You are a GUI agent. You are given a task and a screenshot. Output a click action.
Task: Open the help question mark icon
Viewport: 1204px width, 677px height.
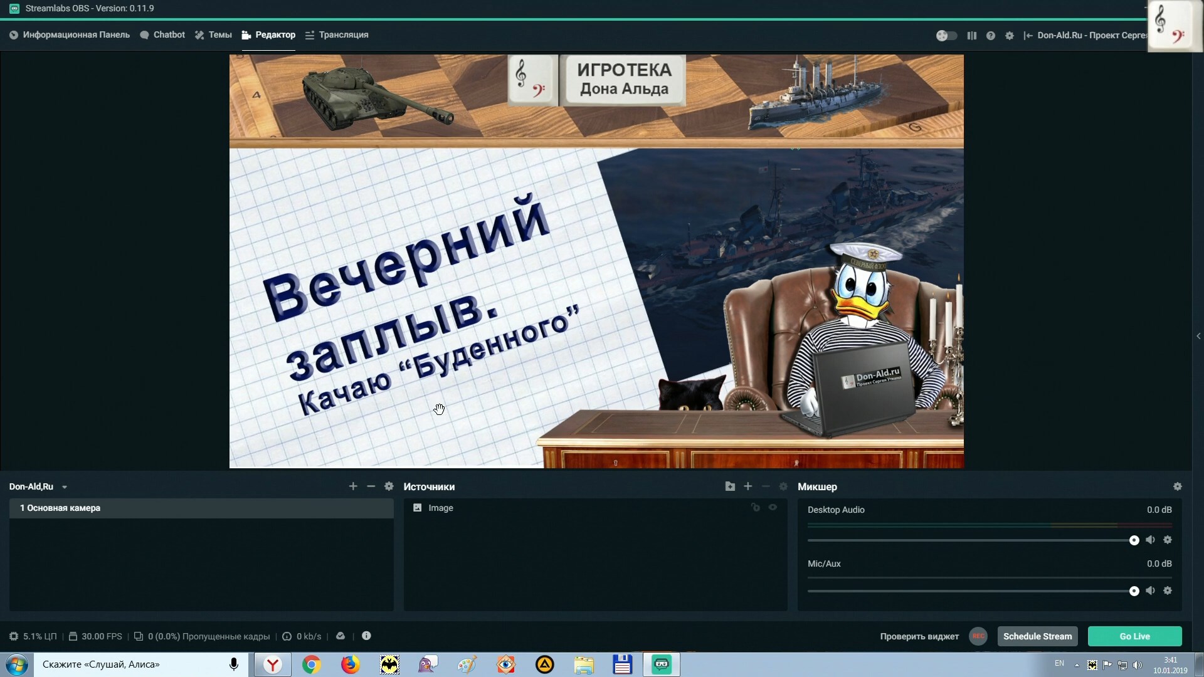990,36
